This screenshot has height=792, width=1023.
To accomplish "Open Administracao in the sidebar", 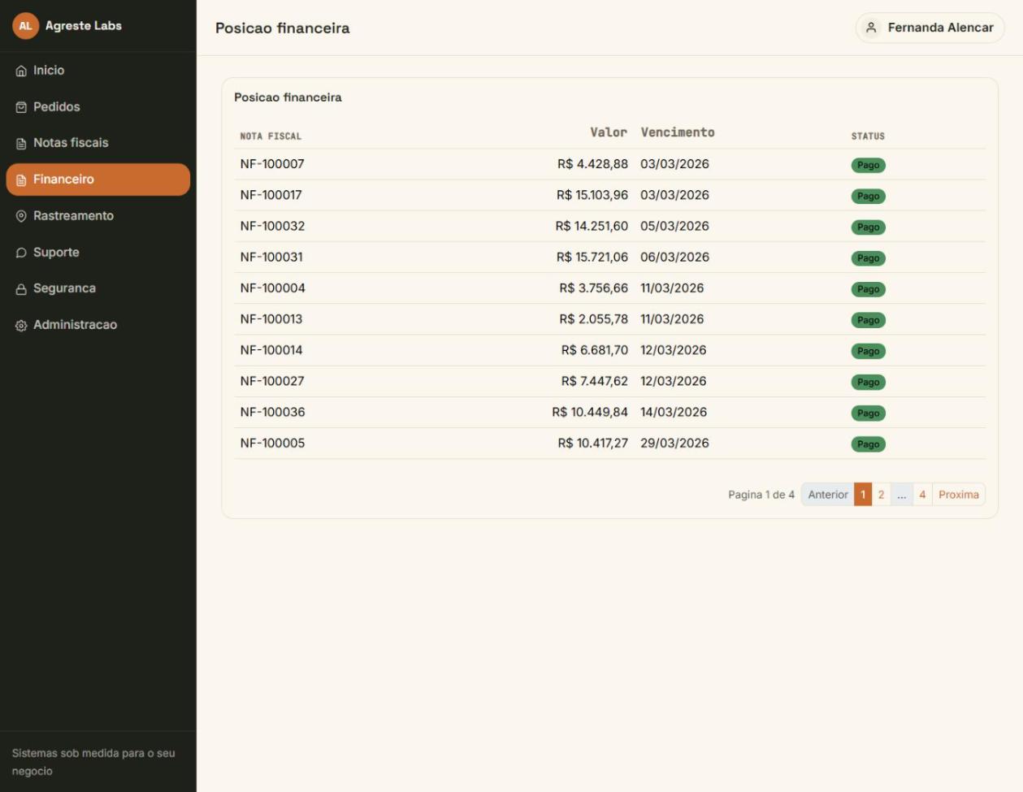I will (x=98, y=325).
